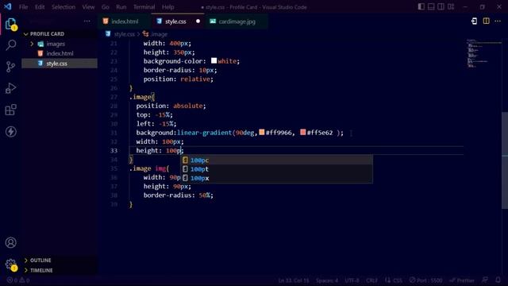
Task: Split the editor to the right
Action: (x=486, y=21)
